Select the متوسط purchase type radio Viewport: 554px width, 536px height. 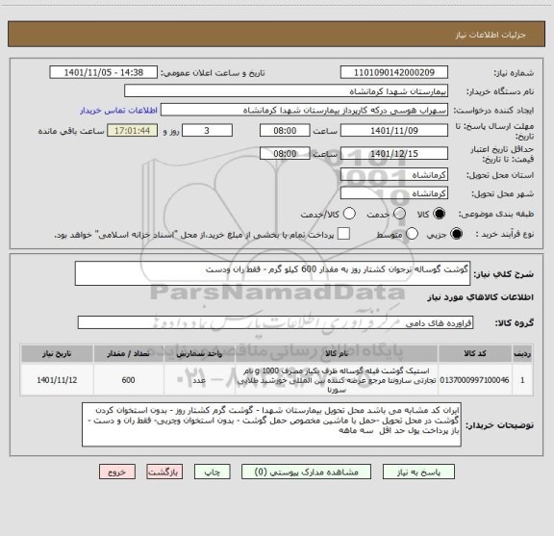click(412, 234)
